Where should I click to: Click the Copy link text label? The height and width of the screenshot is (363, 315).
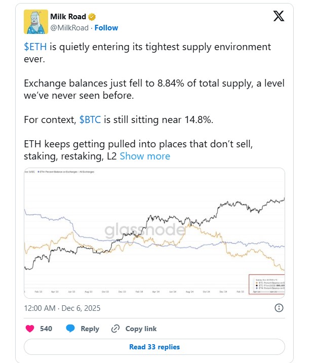point(141,329)
